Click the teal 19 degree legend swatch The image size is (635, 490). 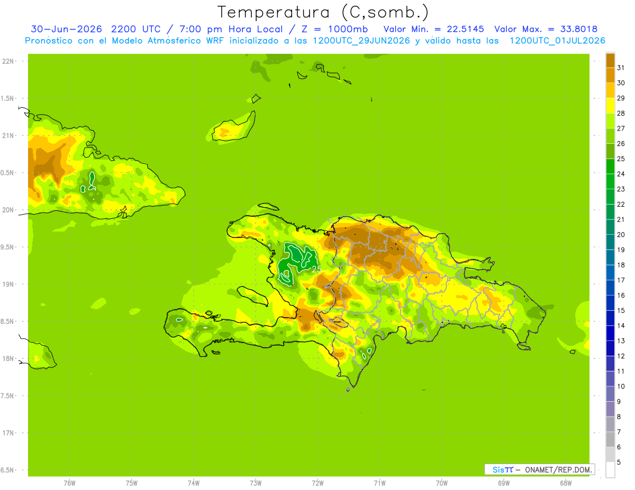pos(610,242)
